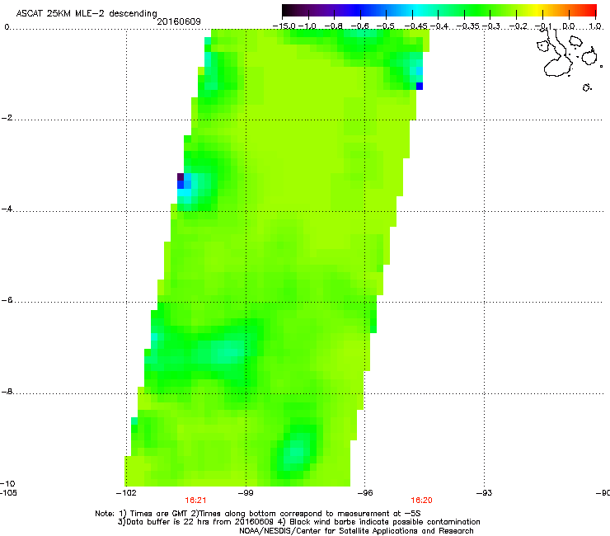Click the -0.35 color bar label
Image resolution: width=610 pixels, height=536 pixels.
point(468,26)
